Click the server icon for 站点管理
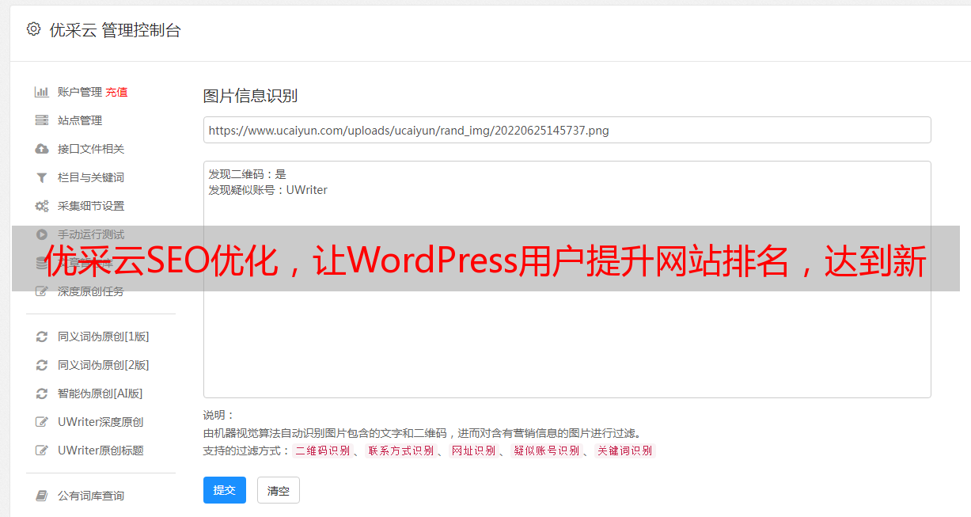Screen dimensions: 971x517 click(x=42, y=120)
